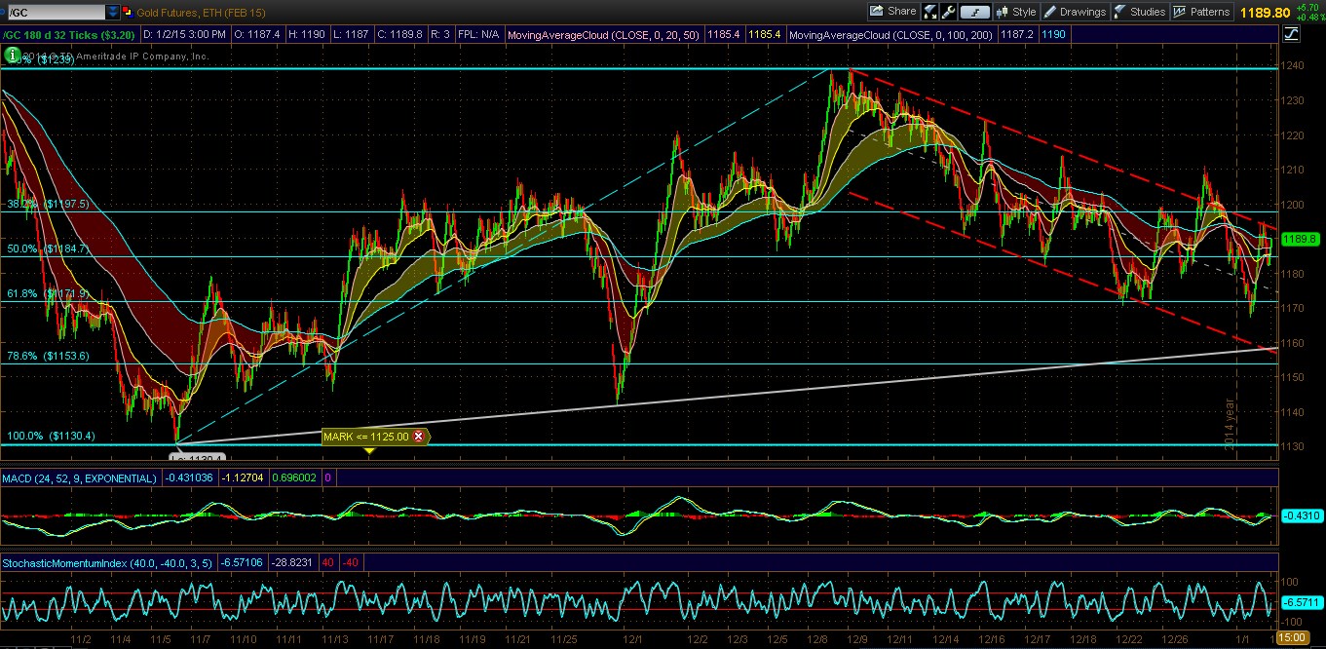Click the O: 1187.4 open value
The width and height of the screenshot is (1326, 649).
[257, 34]
